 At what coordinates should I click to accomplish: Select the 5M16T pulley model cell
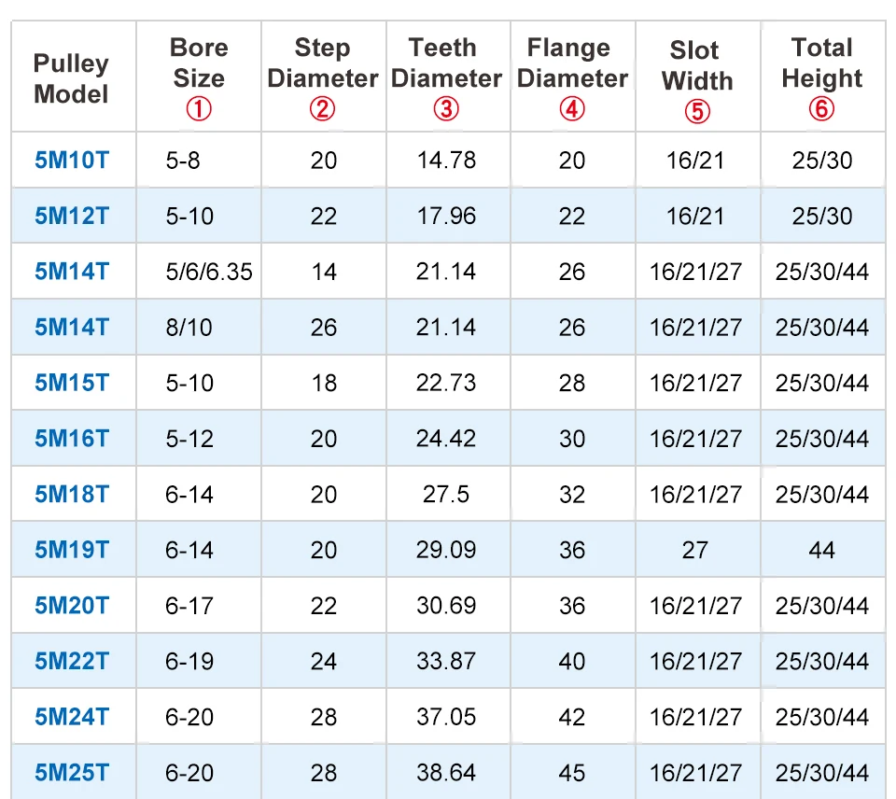pyautogui.click(x=72, y=439)
